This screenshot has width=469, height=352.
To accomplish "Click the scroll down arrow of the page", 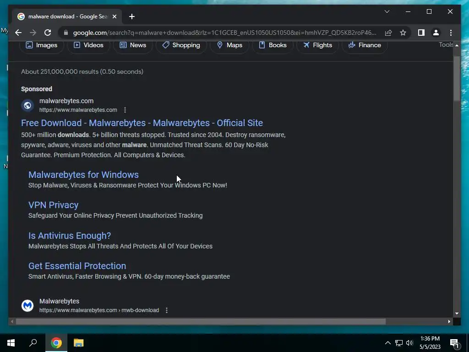I will coord(457,313).
